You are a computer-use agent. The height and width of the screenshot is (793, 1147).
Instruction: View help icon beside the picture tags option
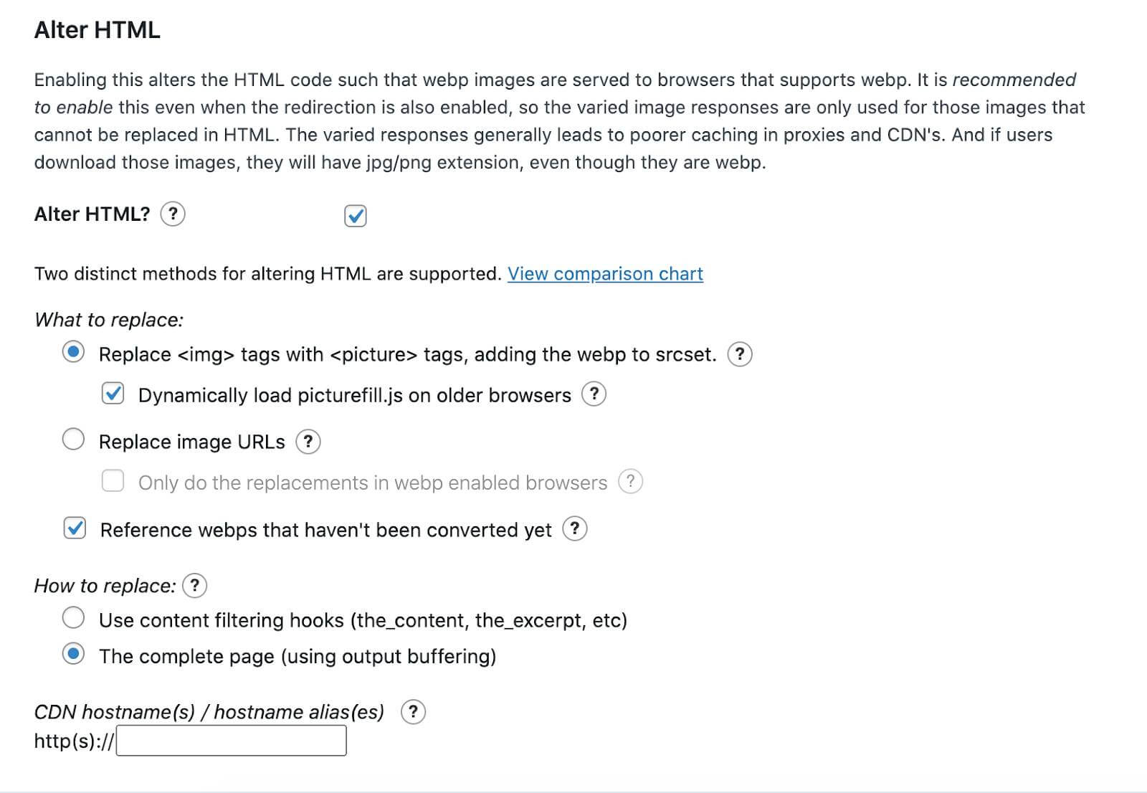click(x=741, y=354)
